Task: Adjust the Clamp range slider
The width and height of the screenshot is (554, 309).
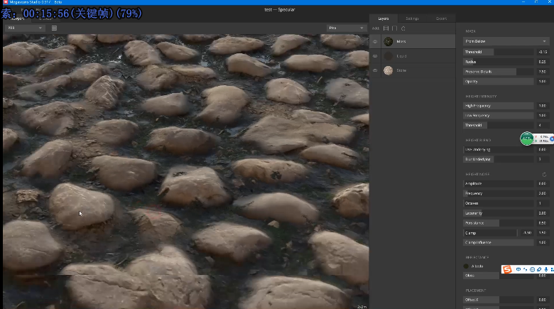Action: coord(490,233)
